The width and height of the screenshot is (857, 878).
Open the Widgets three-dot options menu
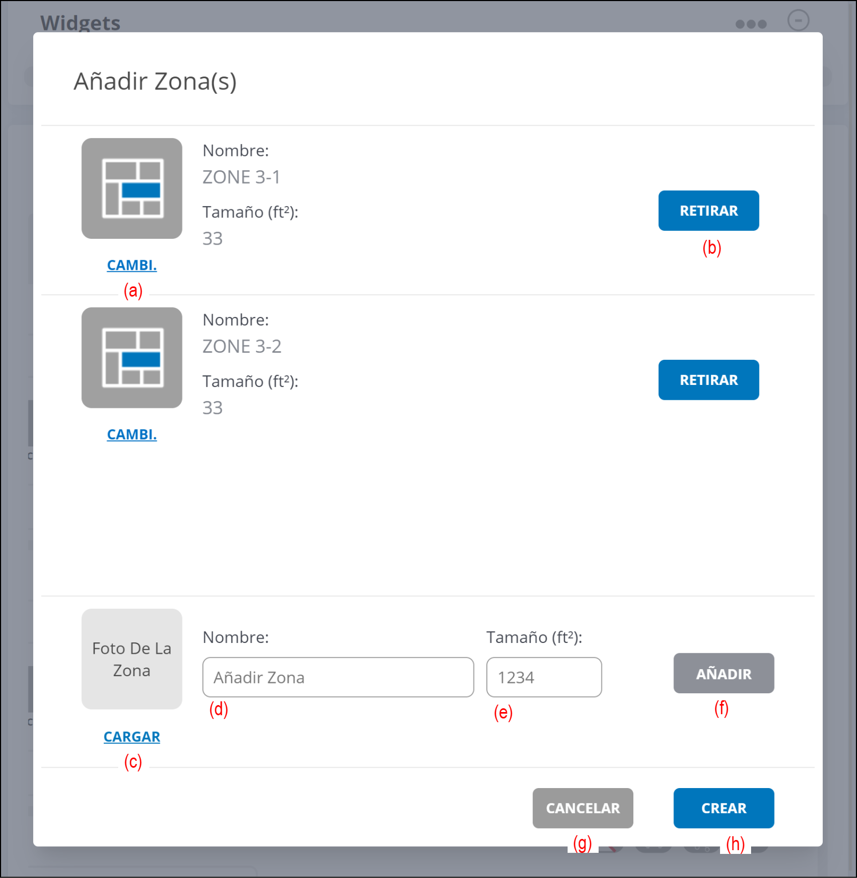point(751,24)
